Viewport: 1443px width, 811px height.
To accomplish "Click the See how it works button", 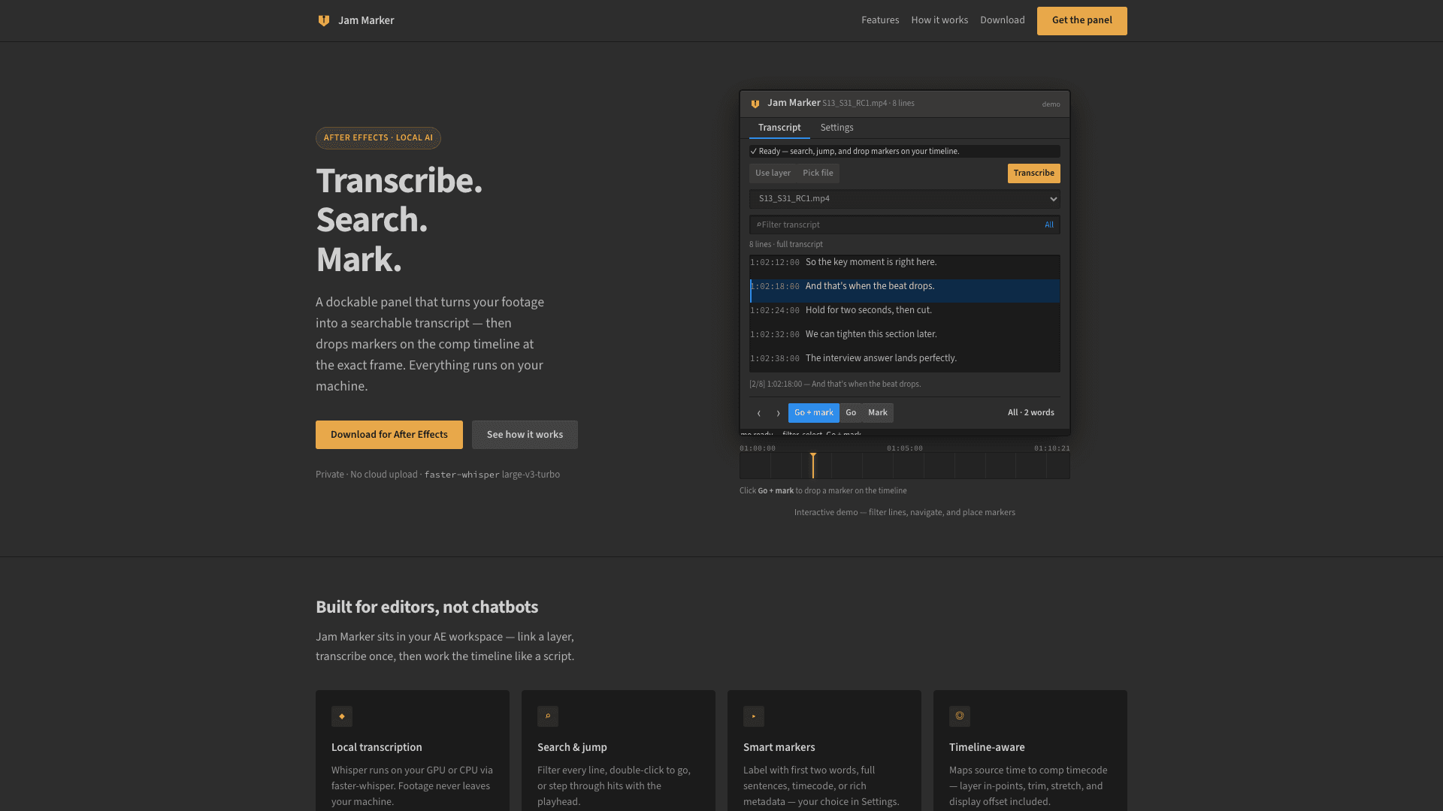I will (x=525, y=435).
